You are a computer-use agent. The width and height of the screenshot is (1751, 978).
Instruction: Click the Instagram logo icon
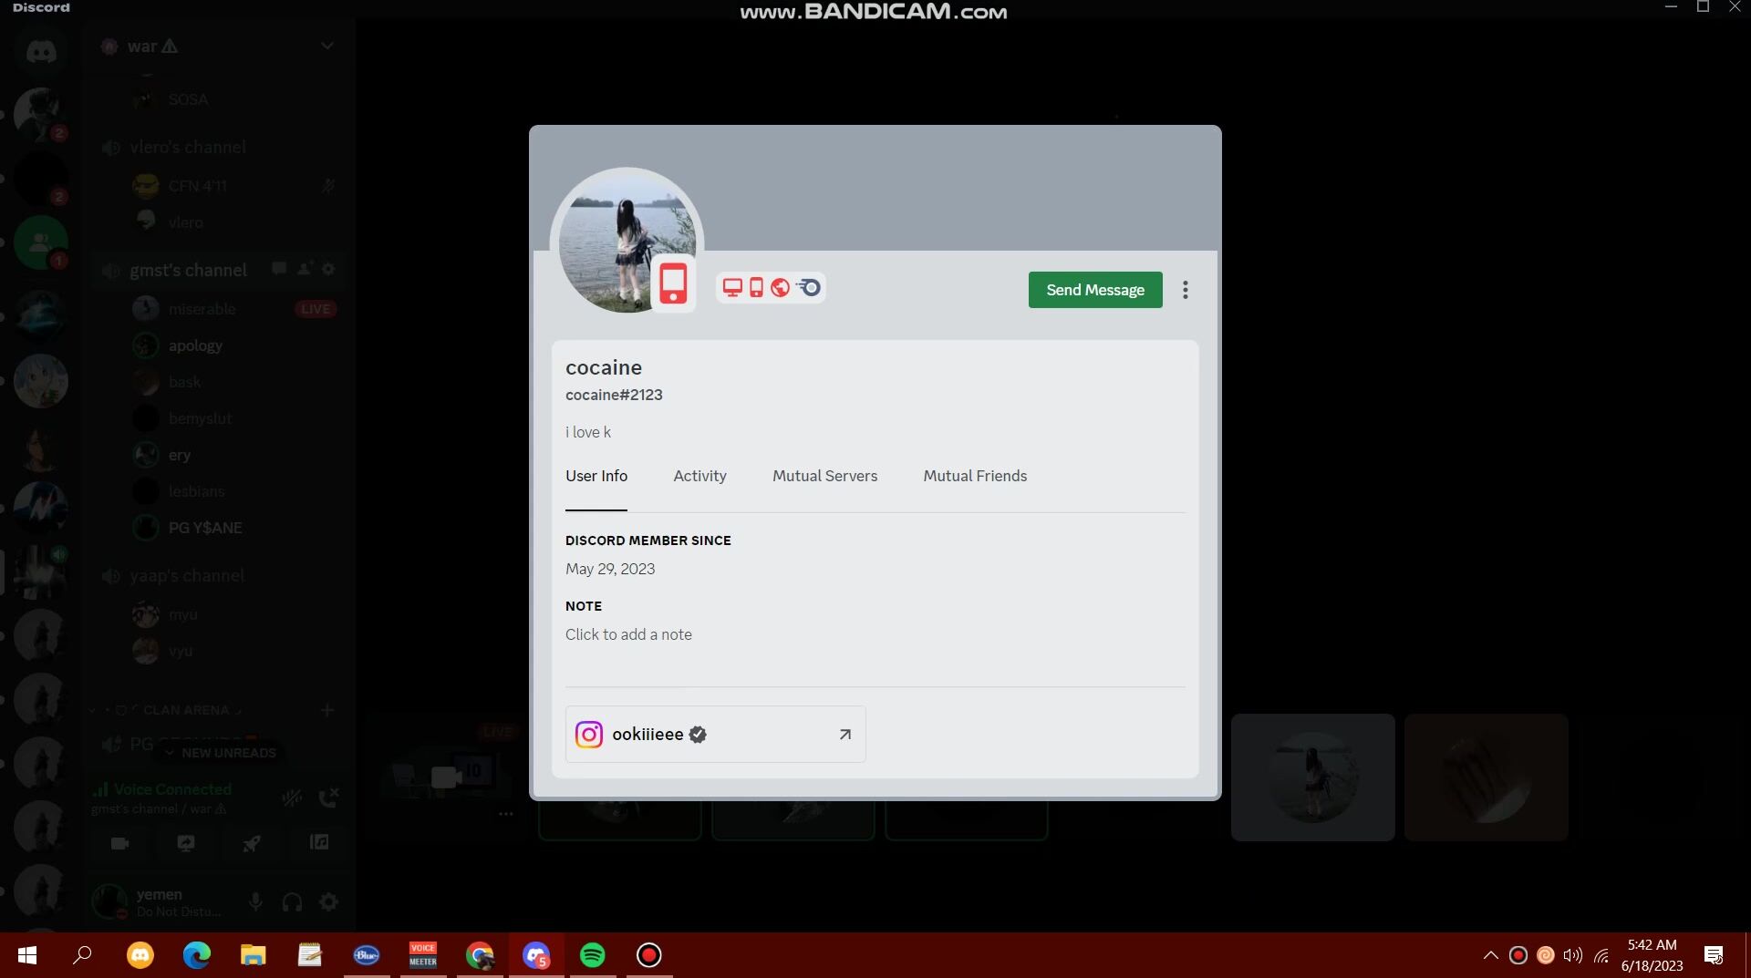(x=589, y=734)
